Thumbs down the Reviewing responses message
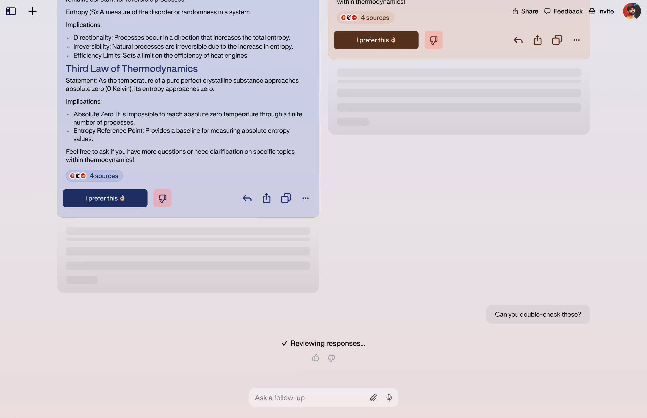Image resolution: width=647 pixels, height=418 pixels. pos(331,358)
